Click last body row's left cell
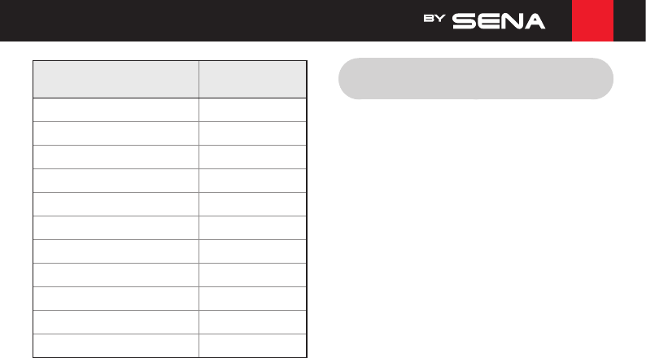This screenshot has height=358, width=646. [x=116, y=346]
